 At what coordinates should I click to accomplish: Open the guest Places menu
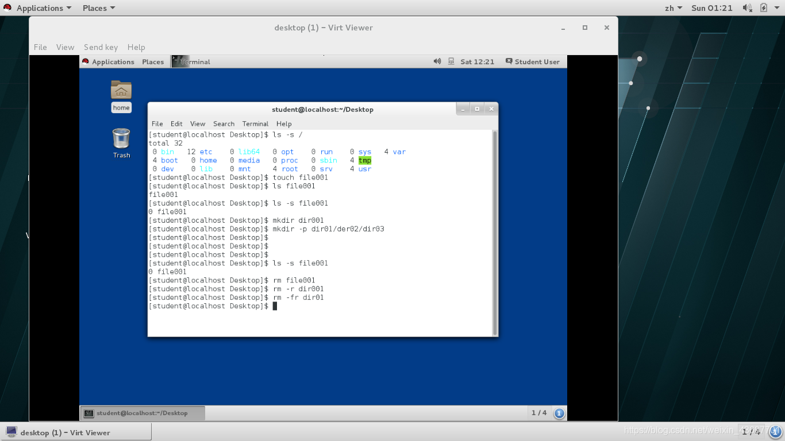[153, 61]
